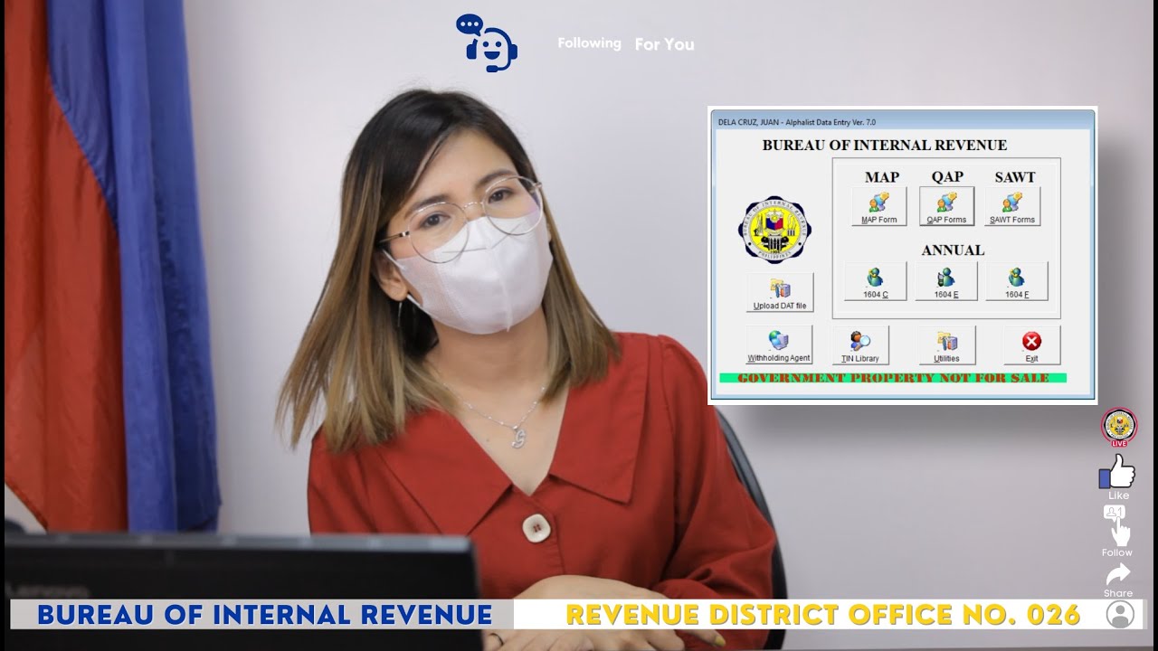Screen dimensions: 1158x651
Task: Click the Bureau of Internal Revenue seal
Action: click(774, 230)
